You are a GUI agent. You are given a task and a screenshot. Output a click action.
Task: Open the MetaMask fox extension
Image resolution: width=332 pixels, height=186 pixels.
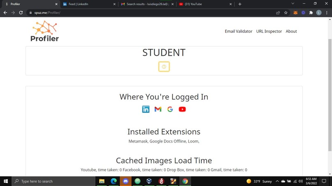point(295,13)
